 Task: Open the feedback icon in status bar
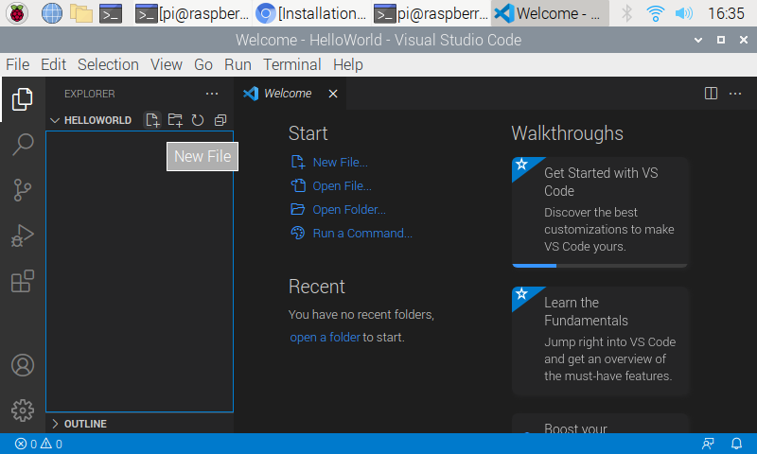708,444
